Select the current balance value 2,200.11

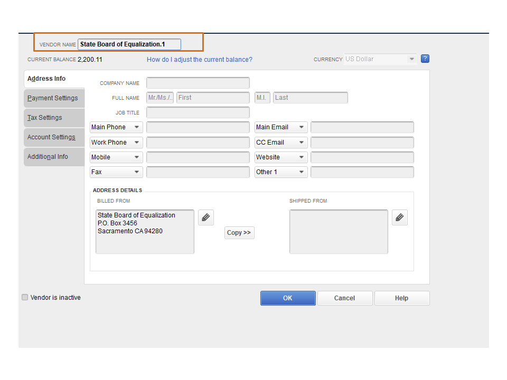(90, 60)
